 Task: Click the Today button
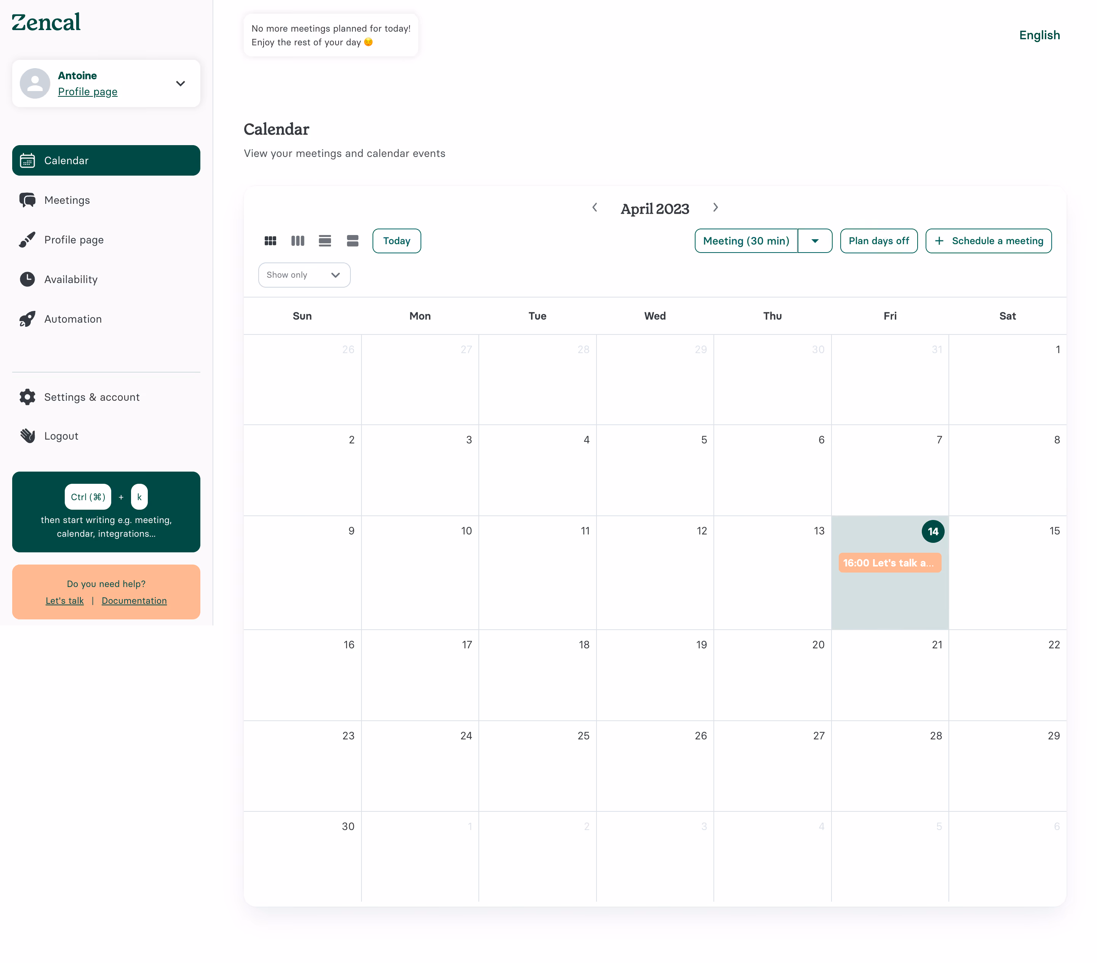397,241
